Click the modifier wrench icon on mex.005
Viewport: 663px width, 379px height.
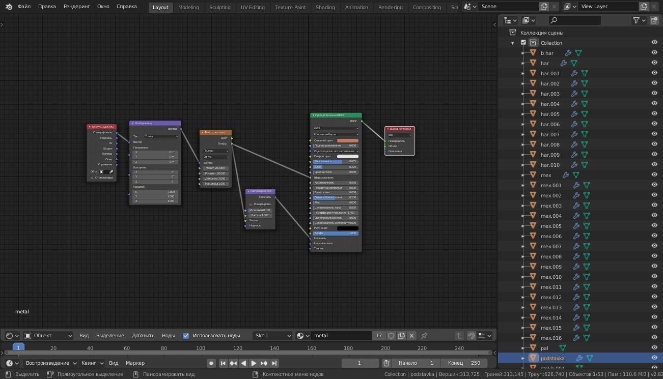[576, 226]
